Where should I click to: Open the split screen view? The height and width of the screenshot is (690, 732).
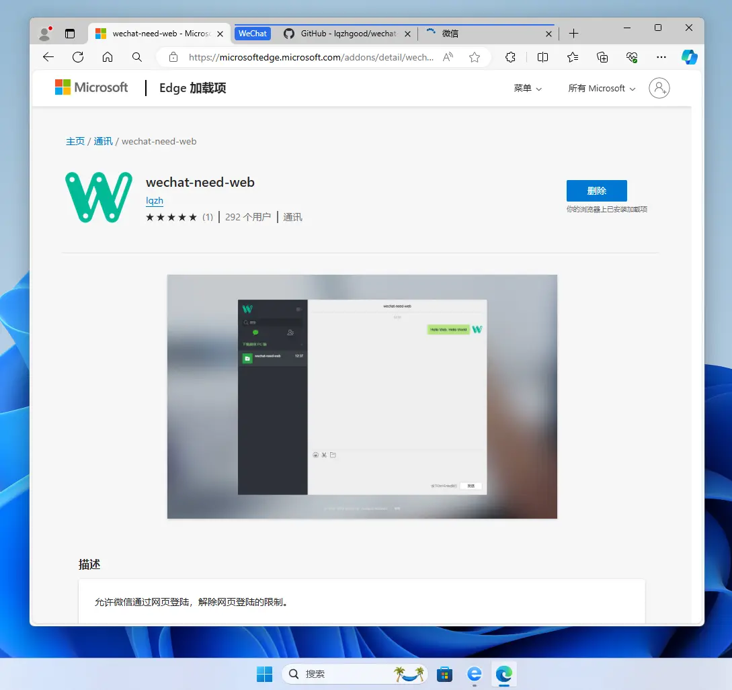(542, 57)
